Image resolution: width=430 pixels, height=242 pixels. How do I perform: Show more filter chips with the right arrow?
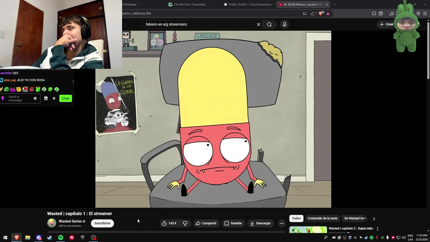(374, 219)
